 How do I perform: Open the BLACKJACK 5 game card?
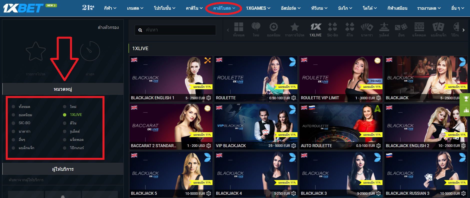171,174
